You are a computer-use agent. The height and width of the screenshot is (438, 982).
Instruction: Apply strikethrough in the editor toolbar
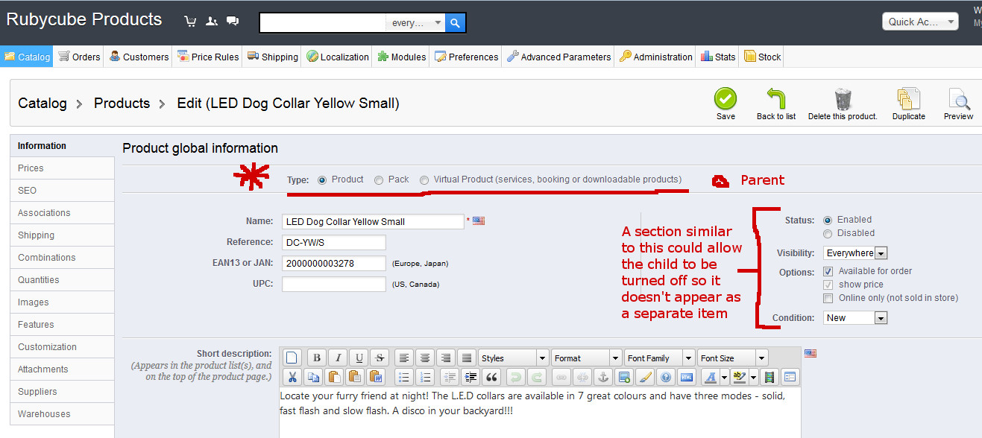point(380,358)
